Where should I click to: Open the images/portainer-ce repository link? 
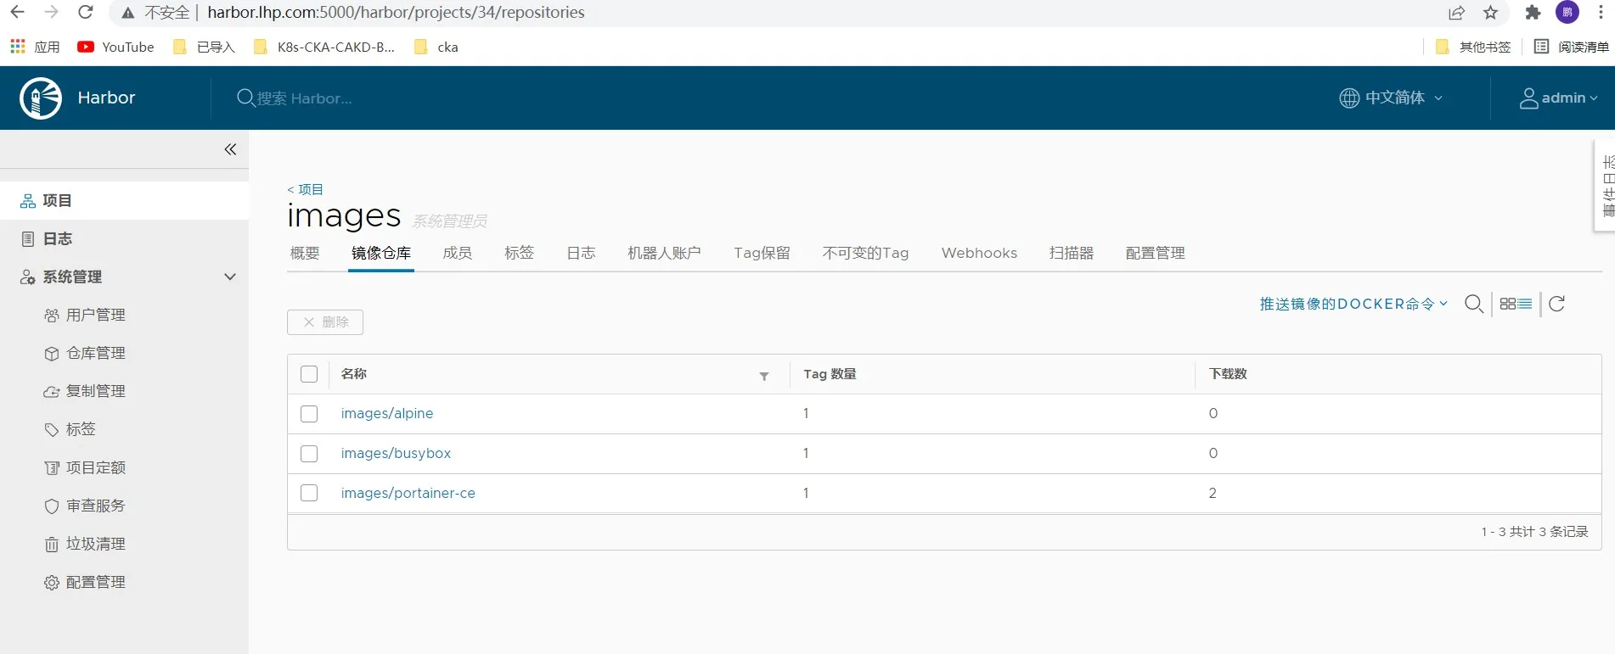tap(408, 493)
